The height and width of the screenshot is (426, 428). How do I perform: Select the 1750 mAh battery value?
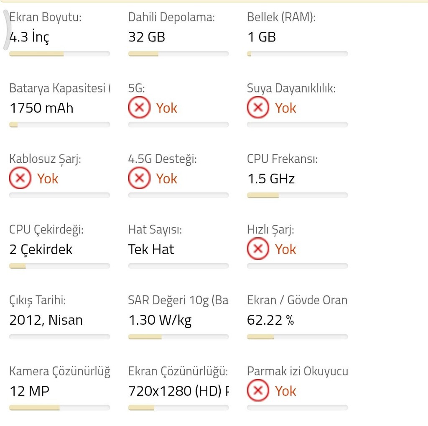coord(41,108)
